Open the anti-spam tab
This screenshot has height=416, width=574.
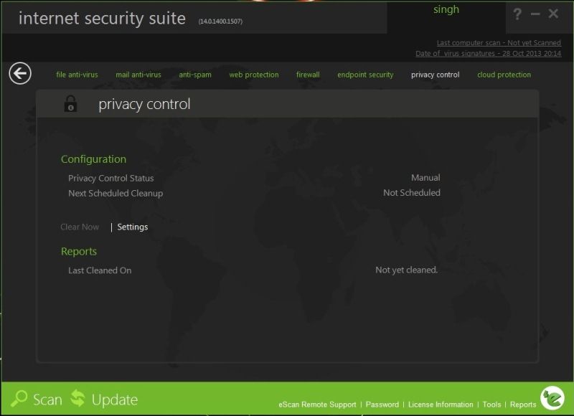(x=195, y=75)
